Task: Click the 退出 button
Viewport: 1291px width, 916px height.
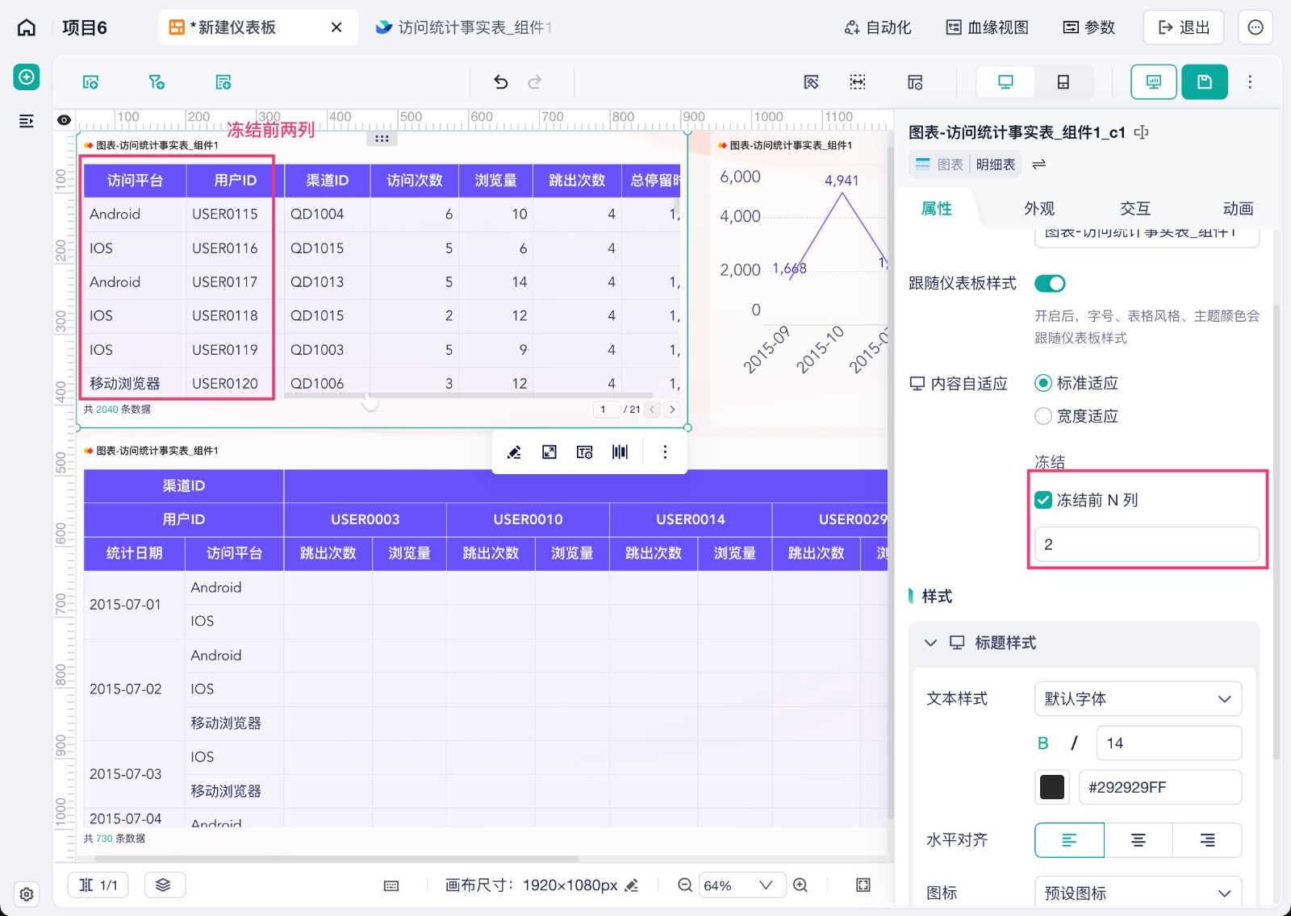Action: pos(1184,27)
